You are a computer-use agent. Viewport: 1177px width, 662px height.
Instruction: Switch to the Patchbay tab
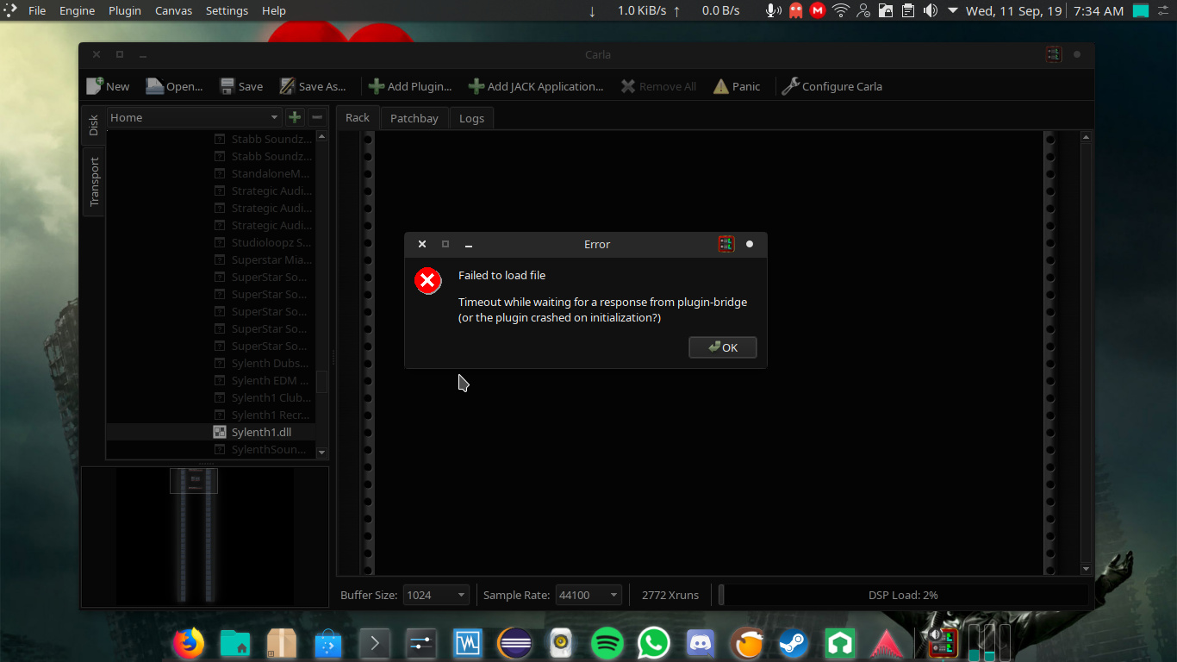point(414,118)
